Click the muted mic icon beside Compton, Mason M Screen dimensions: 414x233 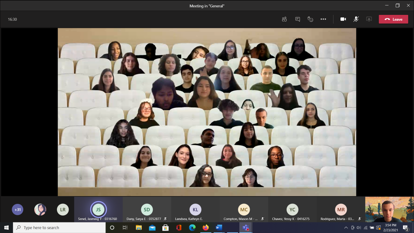262,219
